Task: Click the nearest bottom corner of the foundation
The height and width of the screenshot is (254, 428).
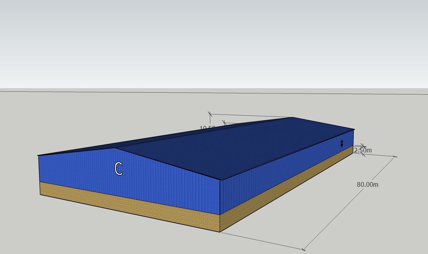Action: 220,232
